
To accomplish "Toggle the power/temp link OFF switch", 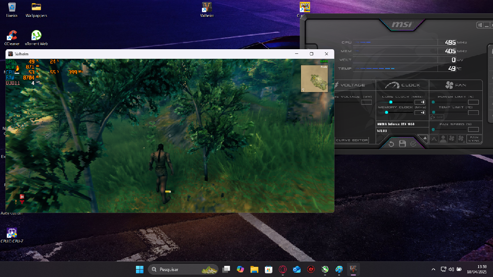I will (x=437, y=117).
